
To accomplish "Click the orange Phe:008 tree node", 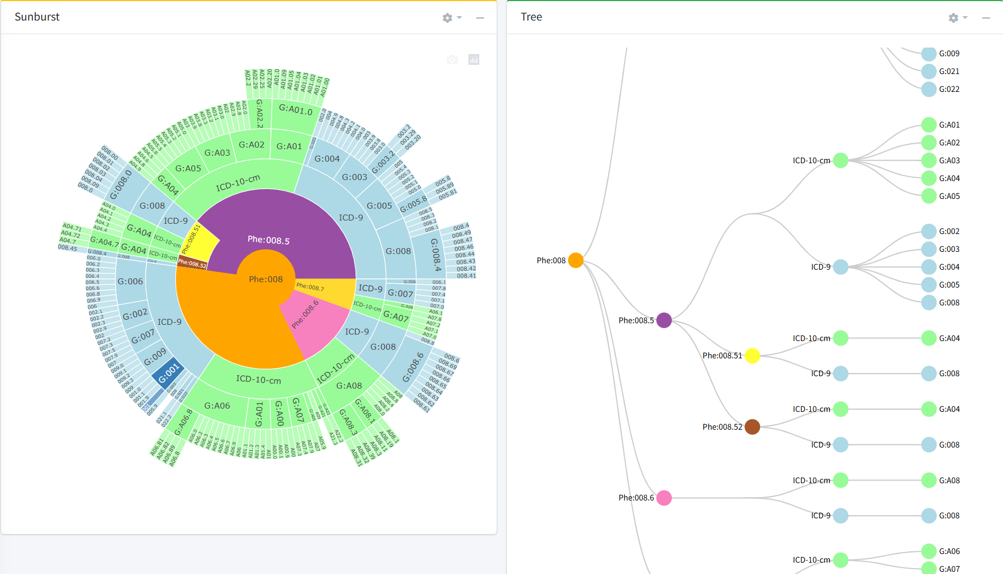I will [x=576, y=261].
